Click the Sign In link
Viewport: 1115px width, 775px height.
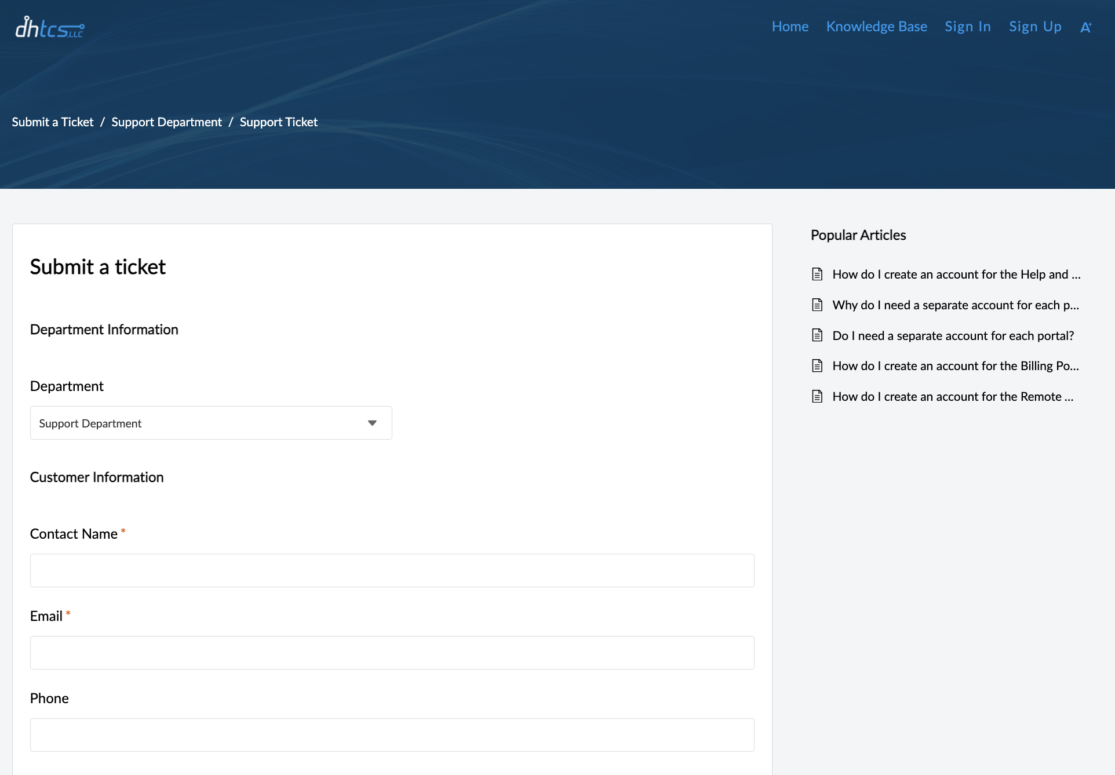coord(967,27)
